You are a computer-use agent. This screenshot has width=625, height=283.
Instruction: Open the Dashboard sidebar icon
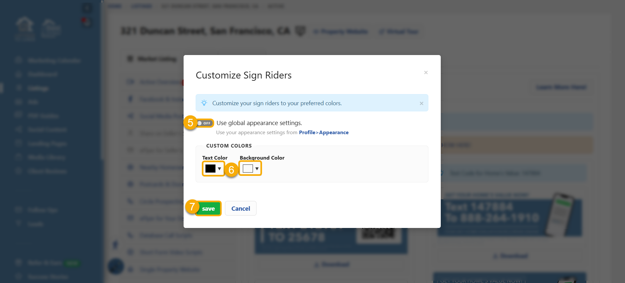point(18,74)
